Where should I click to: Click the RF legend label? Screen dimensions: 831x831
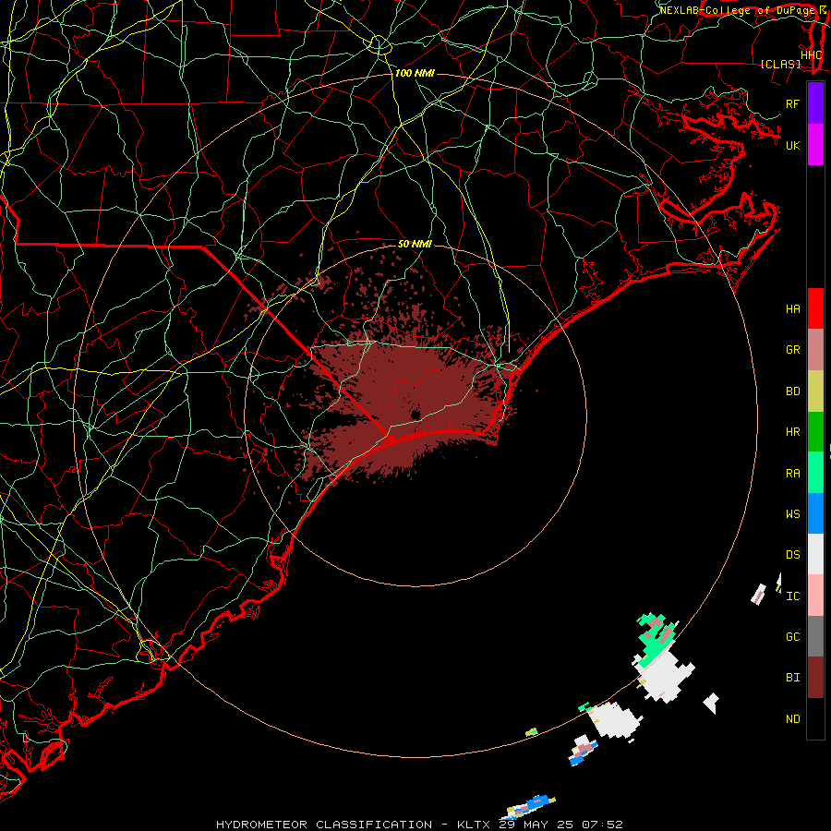(792, 103)
